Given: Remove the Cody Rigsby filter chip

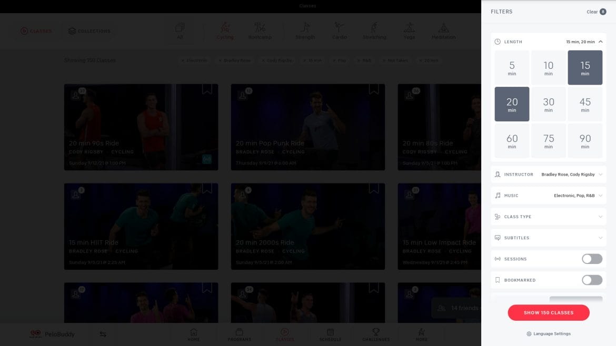Looking at the screenshot, I should (x=263, y=60).
